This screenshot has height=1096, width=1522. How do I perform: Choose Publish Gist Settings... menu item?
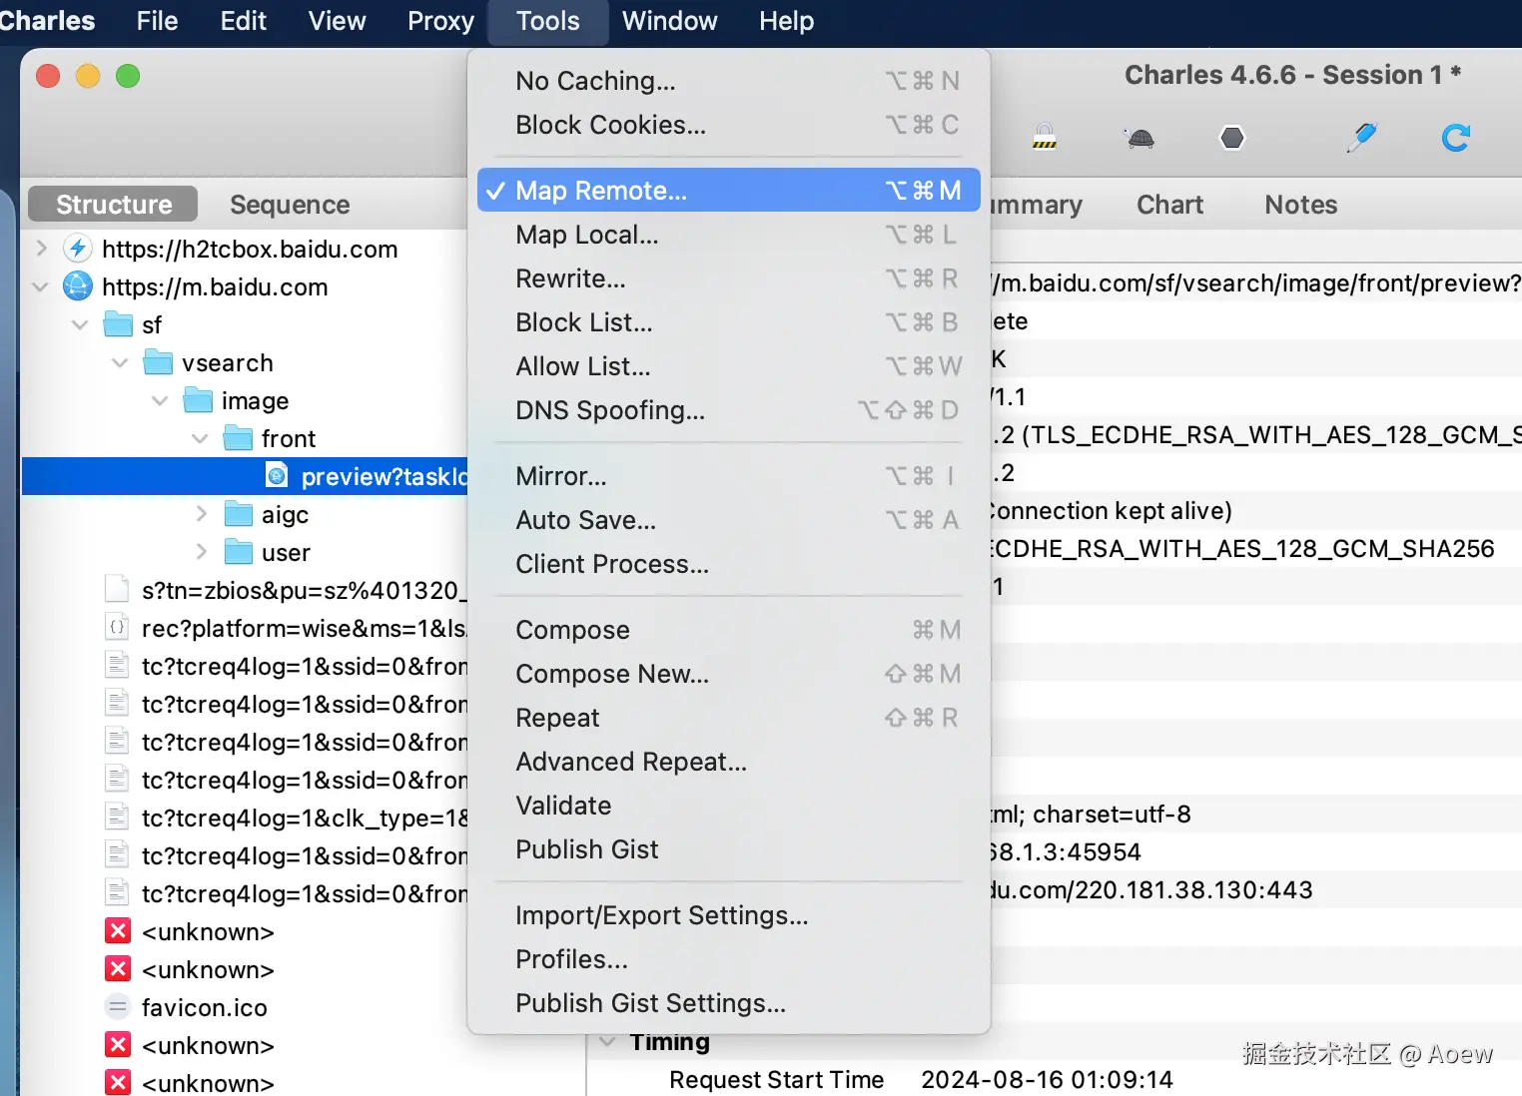pyautogui.click(x=729, y=1002)
